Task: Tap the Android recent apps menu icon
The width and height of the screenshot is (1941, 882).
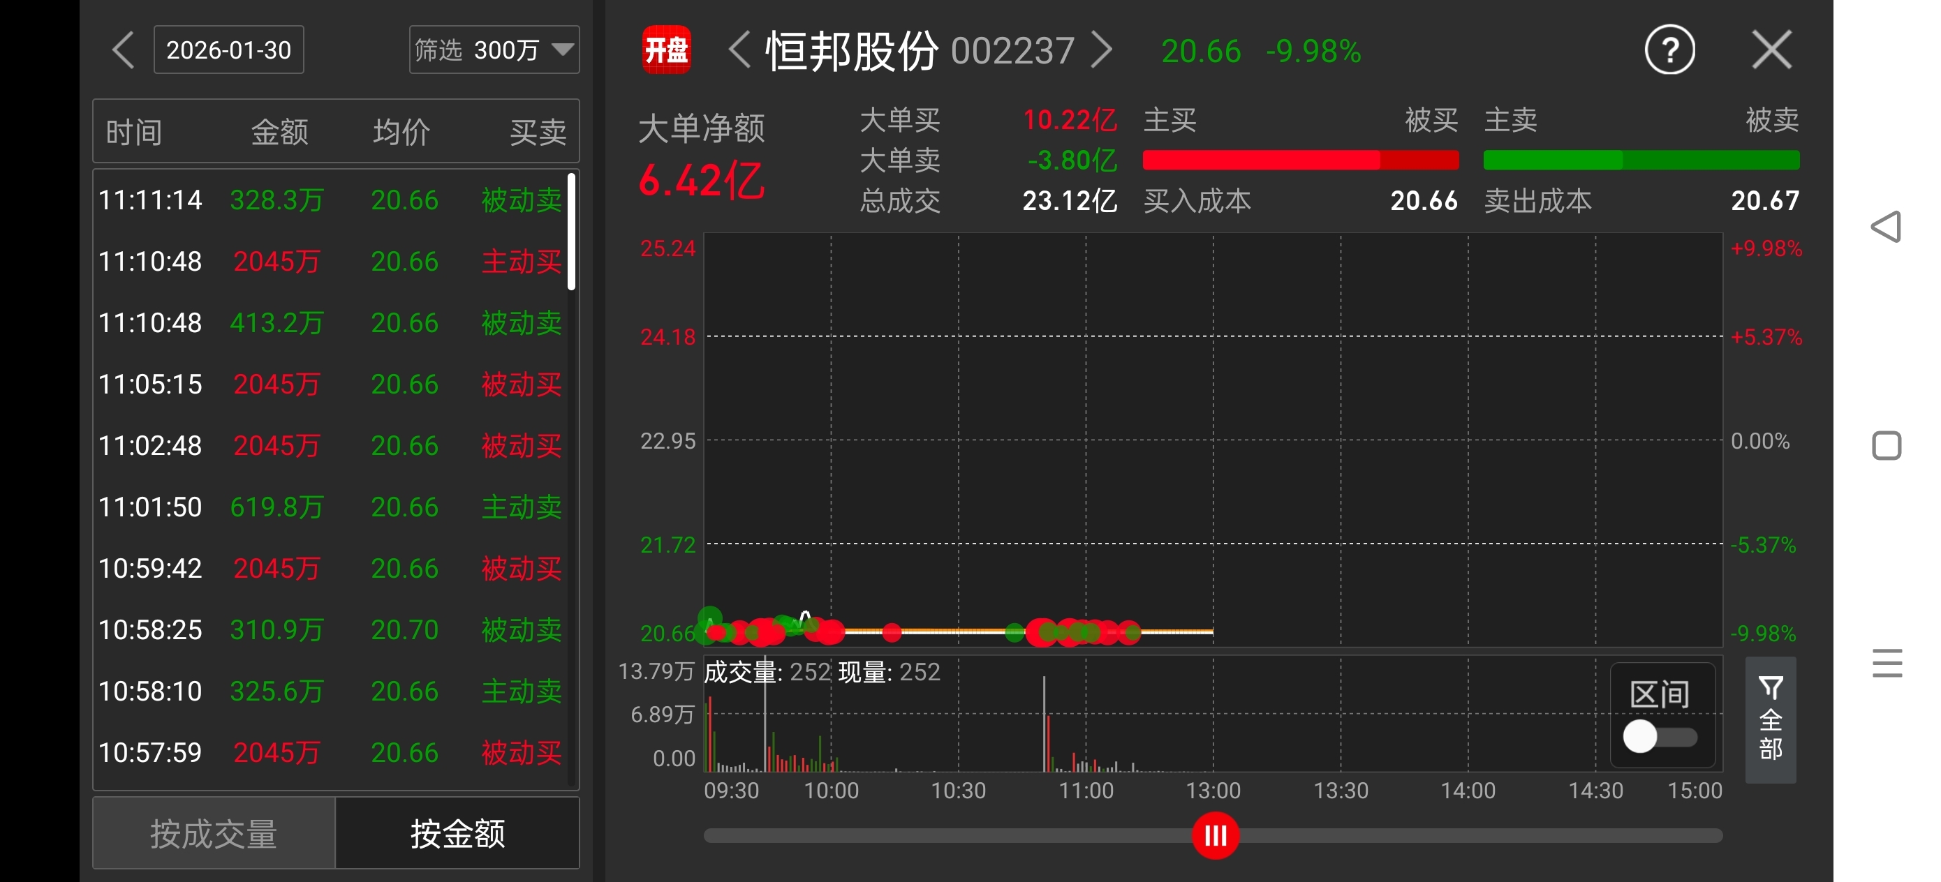Action: coord(1886,663)
